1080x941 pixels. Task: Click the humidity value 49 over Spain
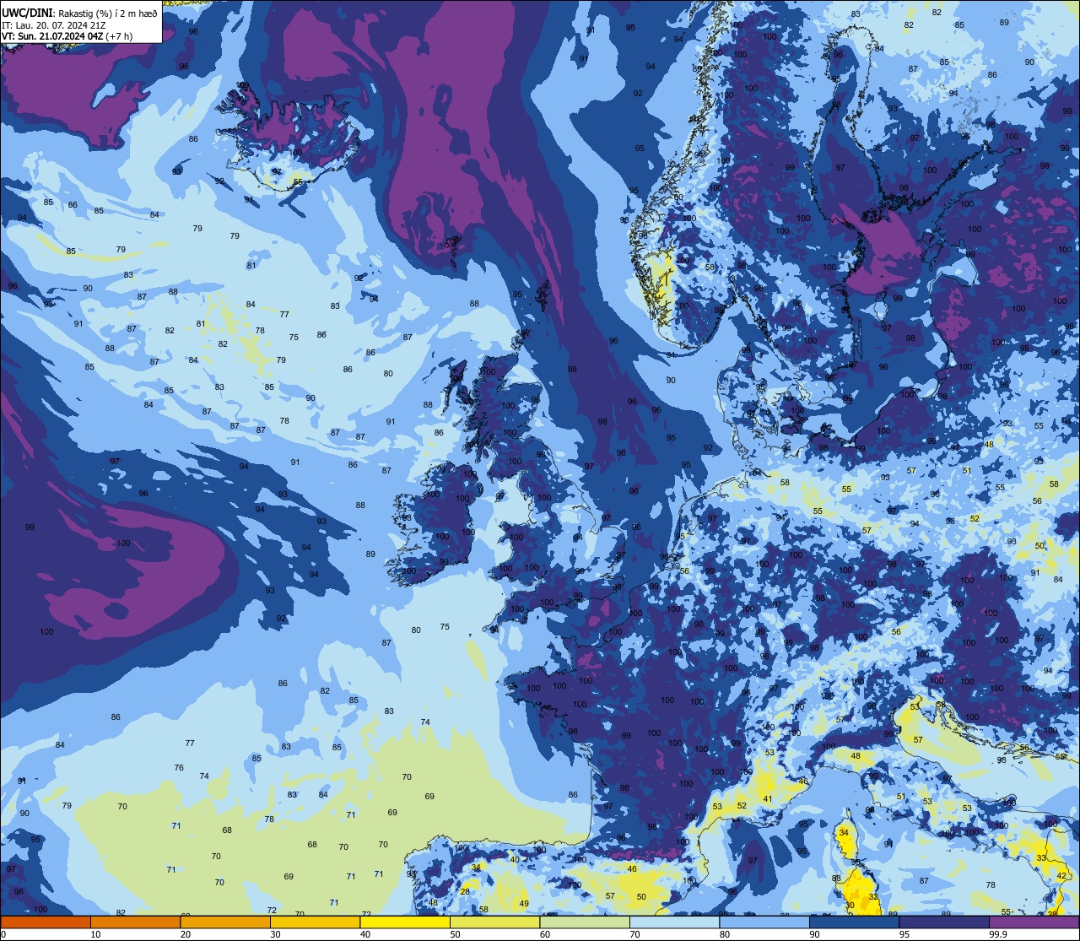524,904
